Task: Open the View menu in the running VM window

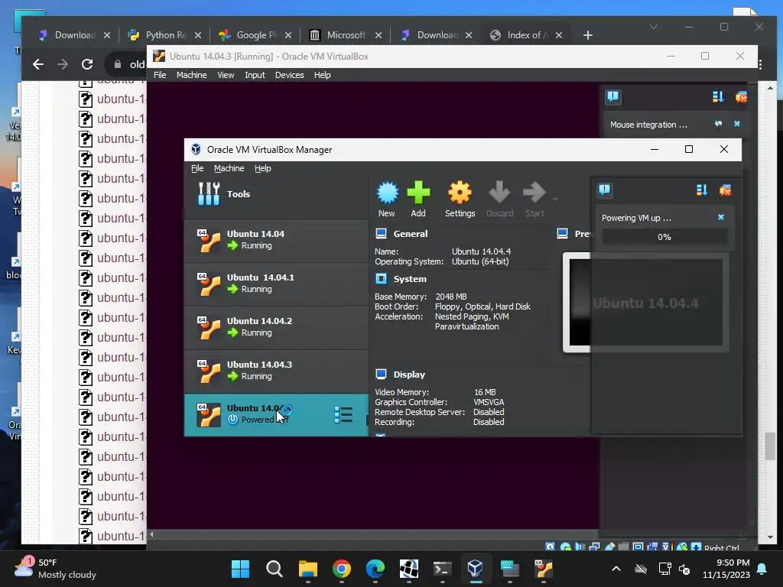Action: click(226, 75)
